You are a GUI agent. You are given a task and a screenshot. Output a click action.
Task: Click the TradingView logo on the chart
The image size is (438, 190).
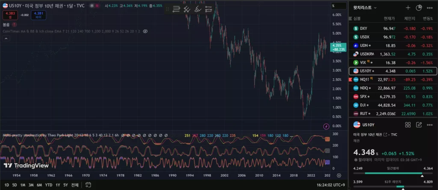(26, 166)
